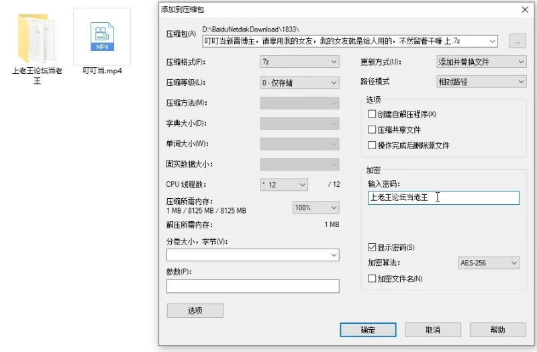The height and width of the screenshot is (352, 537).
Task: Enable 创建自解压程序 checkbox
Action: point(372,114)
